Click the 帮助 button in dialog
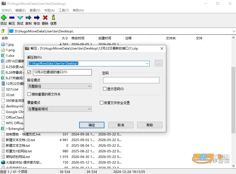Image resolution: width=236 pixels, height=174 pixels. 150,125
